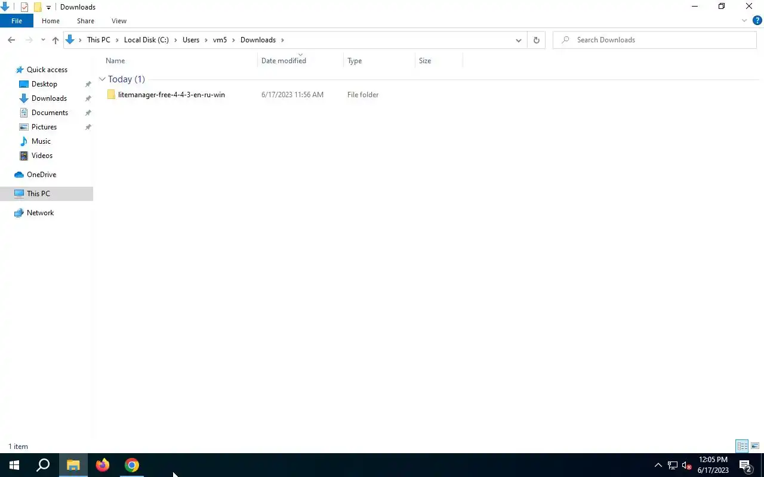This screenshot has height=477, width=764.
Task: Select Network in the navigation pane
Action: [40, 213]
